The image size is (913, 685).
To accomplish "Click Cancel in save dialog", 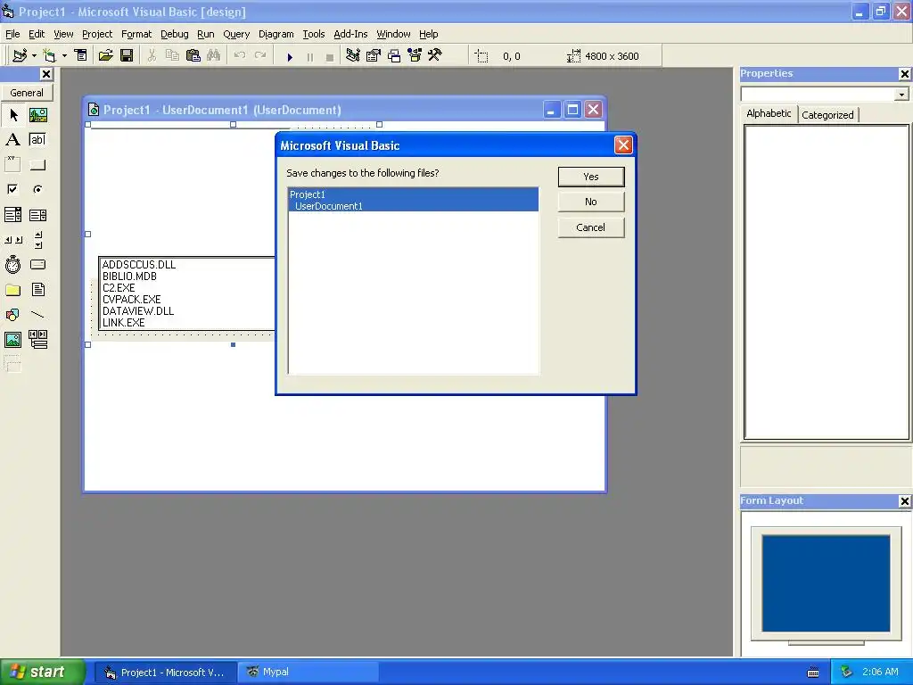I will [591, 227].
